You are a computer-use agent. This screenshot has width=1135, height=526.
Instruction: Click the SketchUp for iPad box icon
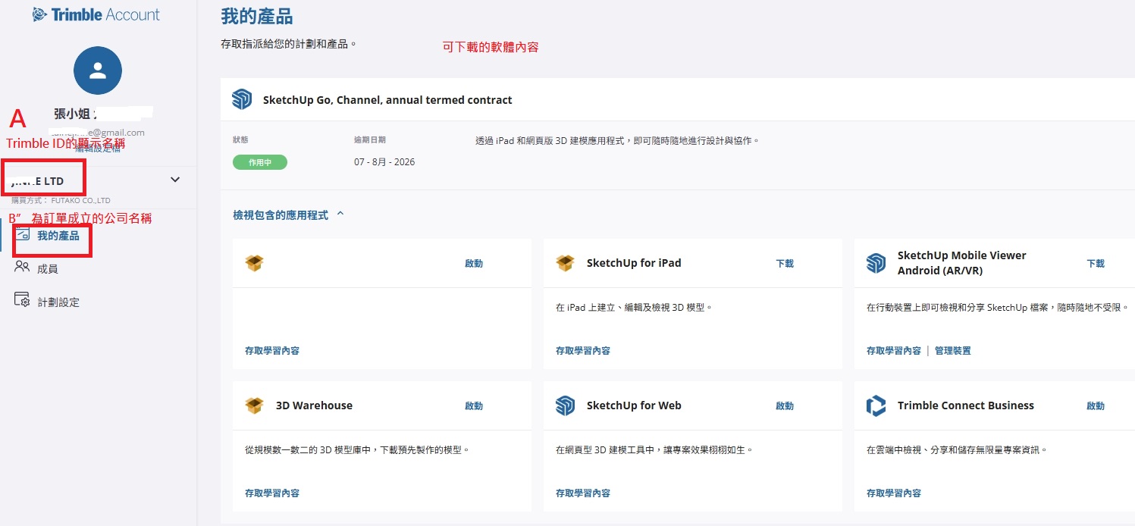coord(565,263)
